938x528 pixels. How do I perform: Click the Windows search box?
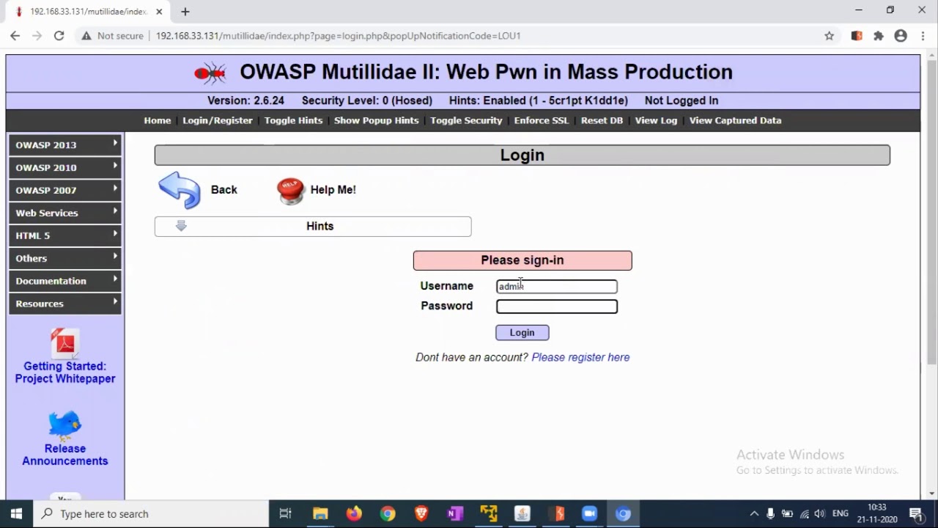[151, 514]
